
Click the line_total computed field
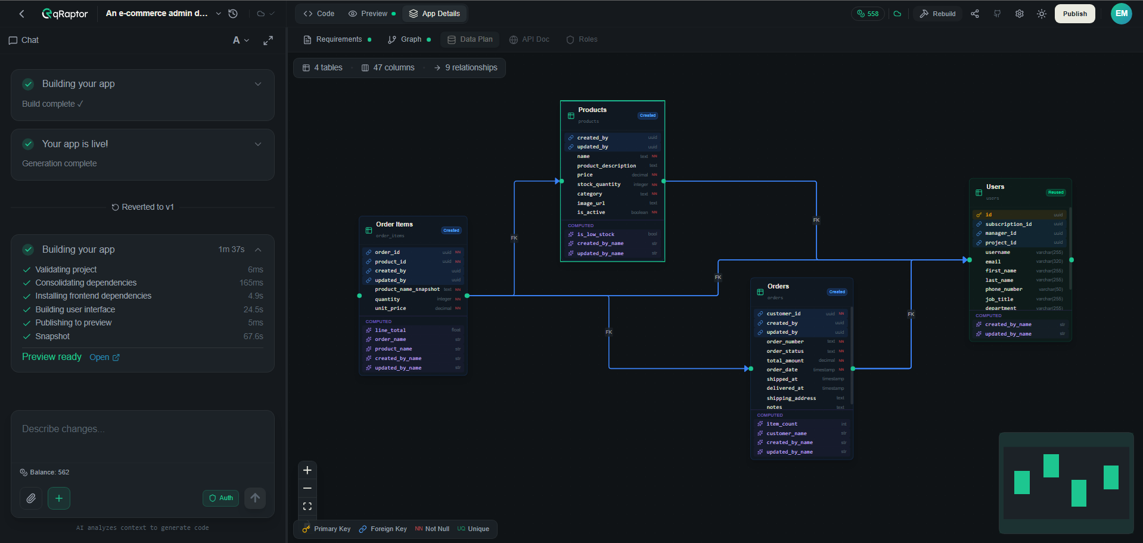pyautogui.click(x=413, y=330)
